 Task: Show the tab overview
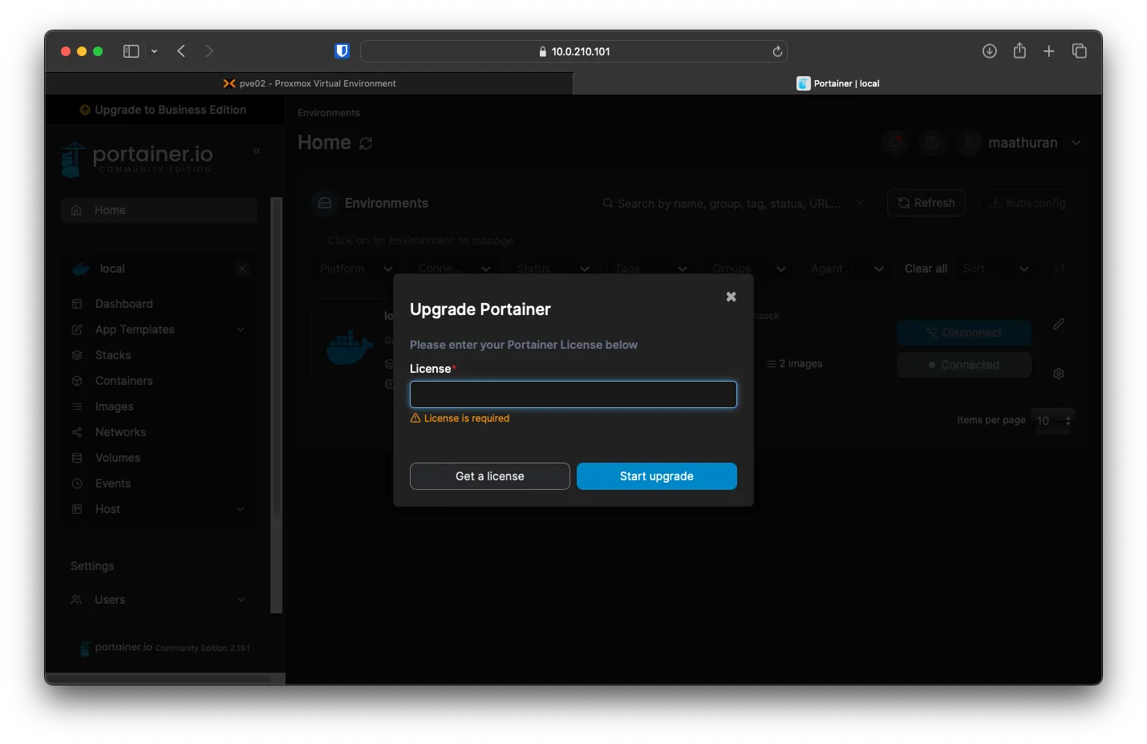click(x=1079, y=51)
